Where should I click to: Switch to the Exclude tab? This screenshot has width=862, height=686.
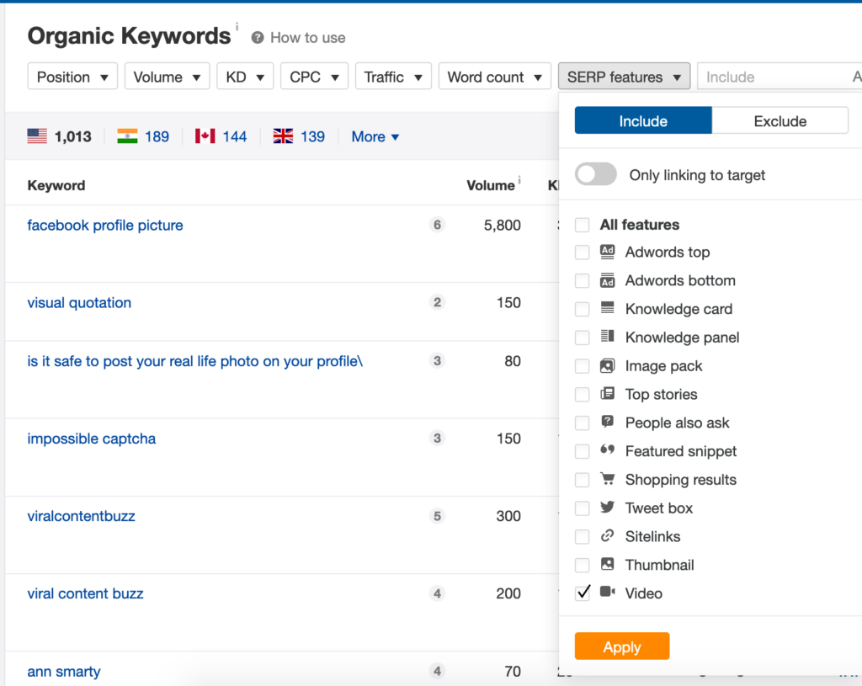click(780, 120)
